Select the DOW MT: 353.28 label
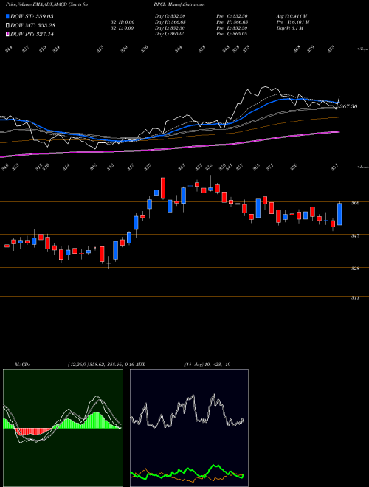Image resolution: width=369 pixels, height=487 pixels. tap(32, 25)
